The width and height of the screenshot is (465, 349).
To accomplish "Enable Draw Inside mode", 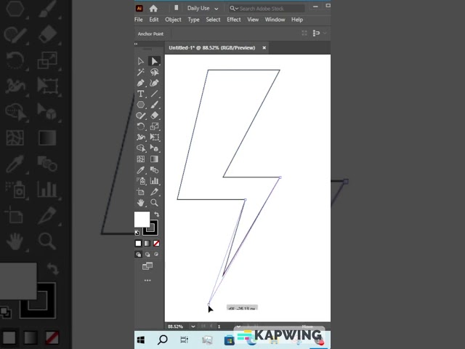I will [x=156, y=254].
